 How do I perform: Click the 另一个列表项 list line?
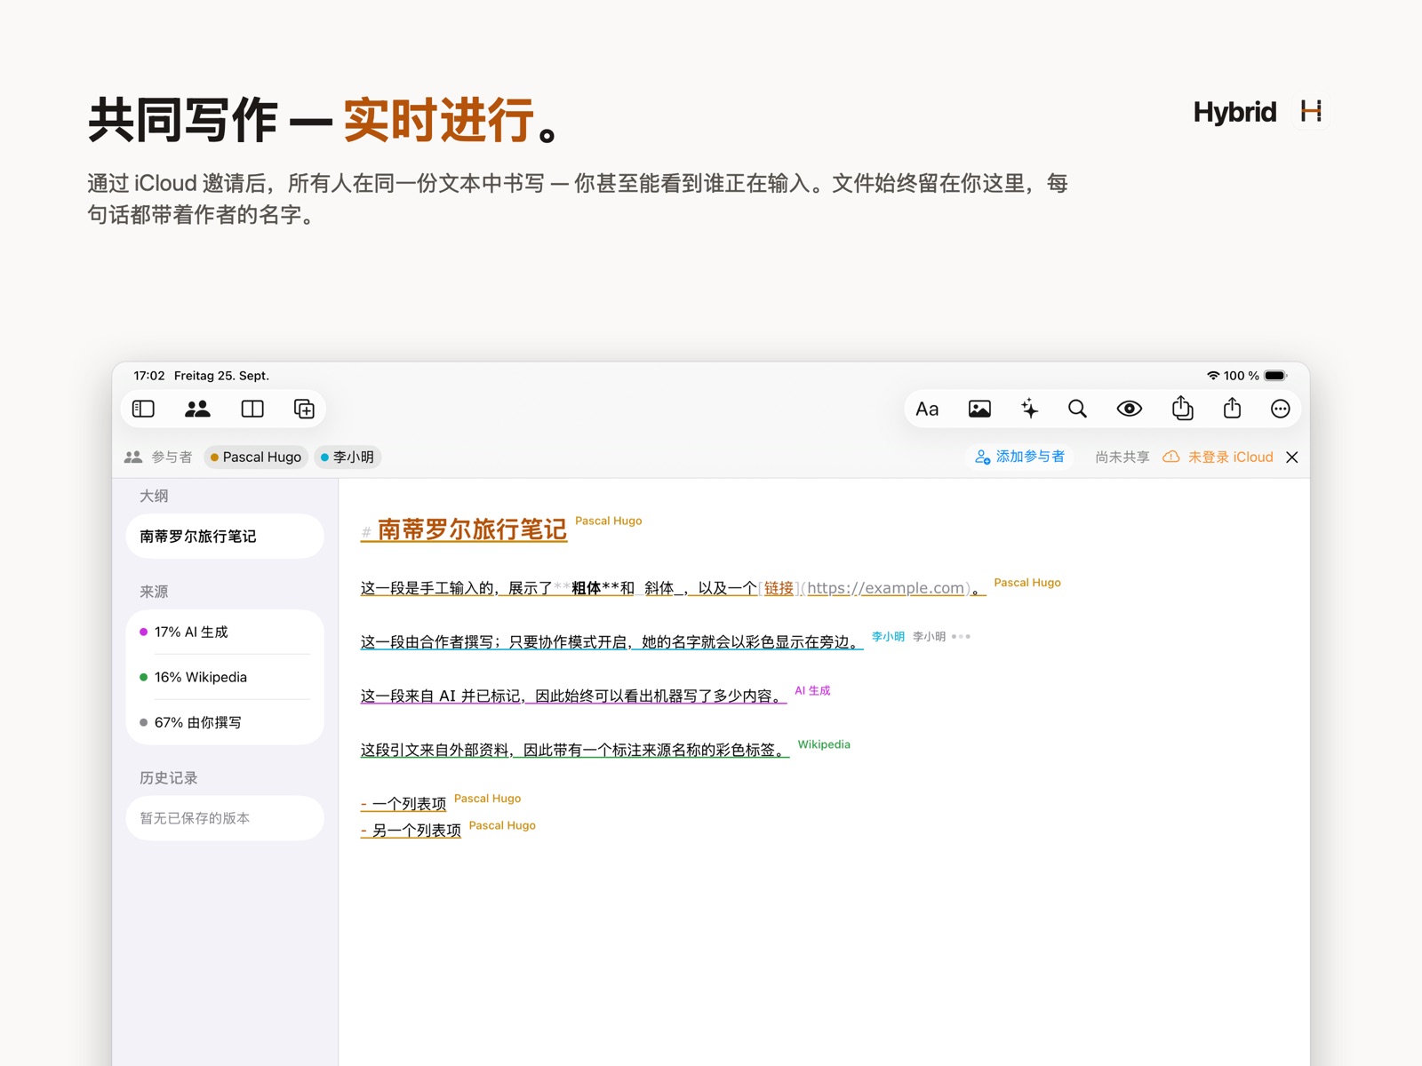[x=411, y=831]
